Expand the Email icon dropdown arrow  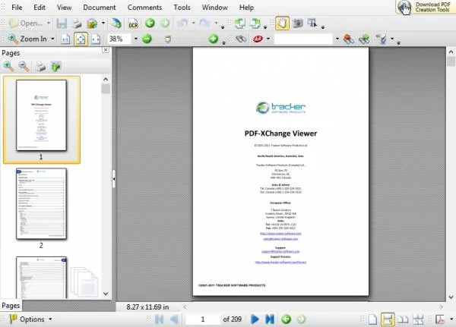click(x=103, y=23)
